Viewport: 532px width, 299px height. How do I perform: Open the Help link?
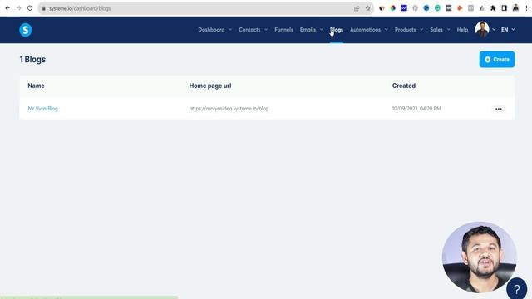click(x=462, y=30)
